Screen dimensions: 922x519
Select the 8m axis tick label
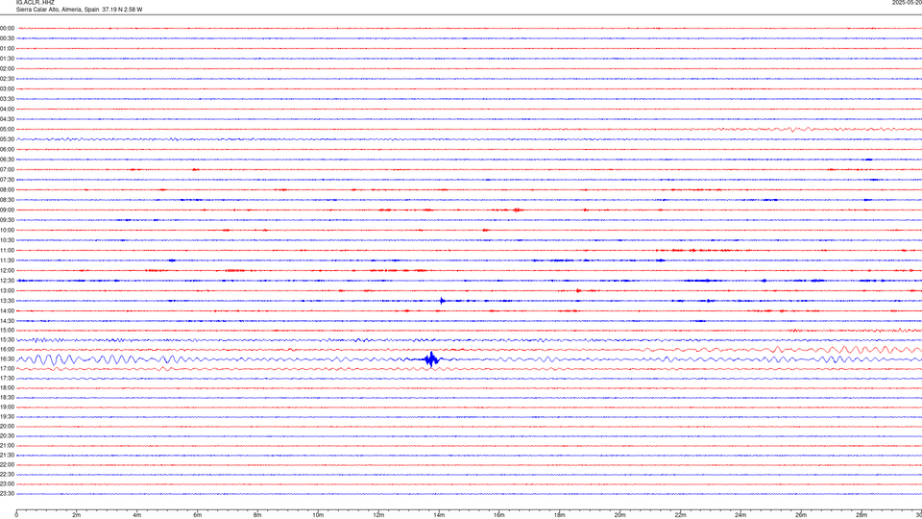coord(257,515)
